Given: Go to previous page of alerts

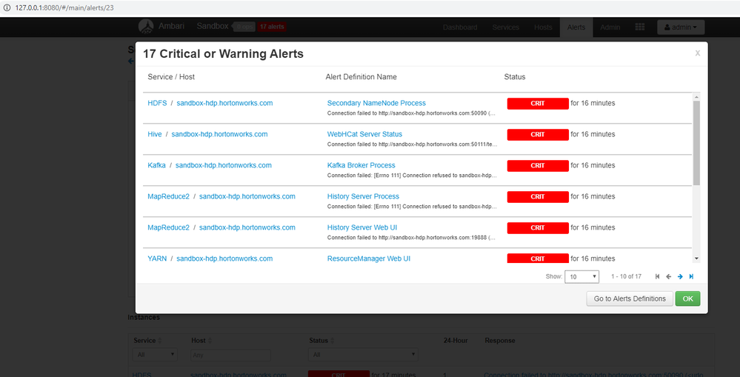Looking at the screenshot, I should (669, 277).
